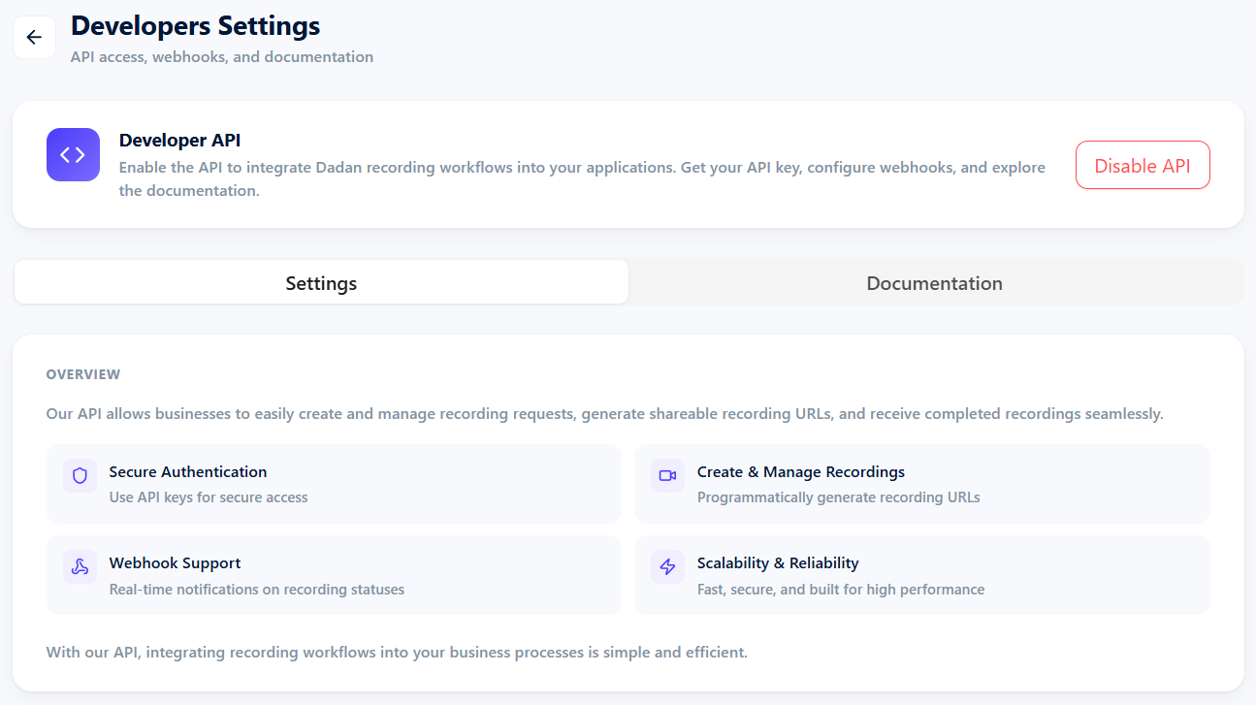The width and height of the screenshot is (1256, 705).
Task: Click the Developers Settings page title
Action: (x=196, y=25)
